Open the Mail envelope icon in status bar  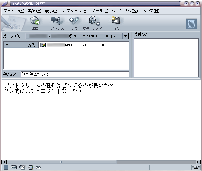coord(14,168)
